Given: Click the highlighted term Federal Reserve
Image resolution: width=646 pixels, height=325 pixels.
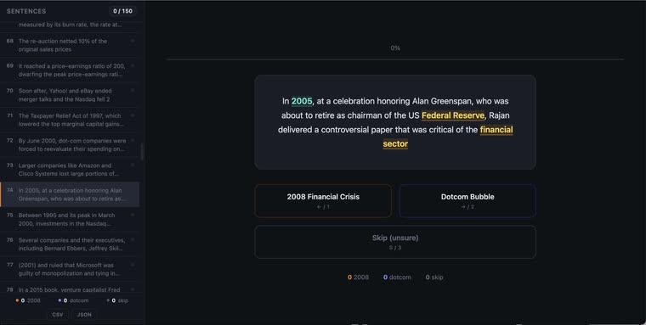Looking at the screenshot, I should click(x=453, y=115).
